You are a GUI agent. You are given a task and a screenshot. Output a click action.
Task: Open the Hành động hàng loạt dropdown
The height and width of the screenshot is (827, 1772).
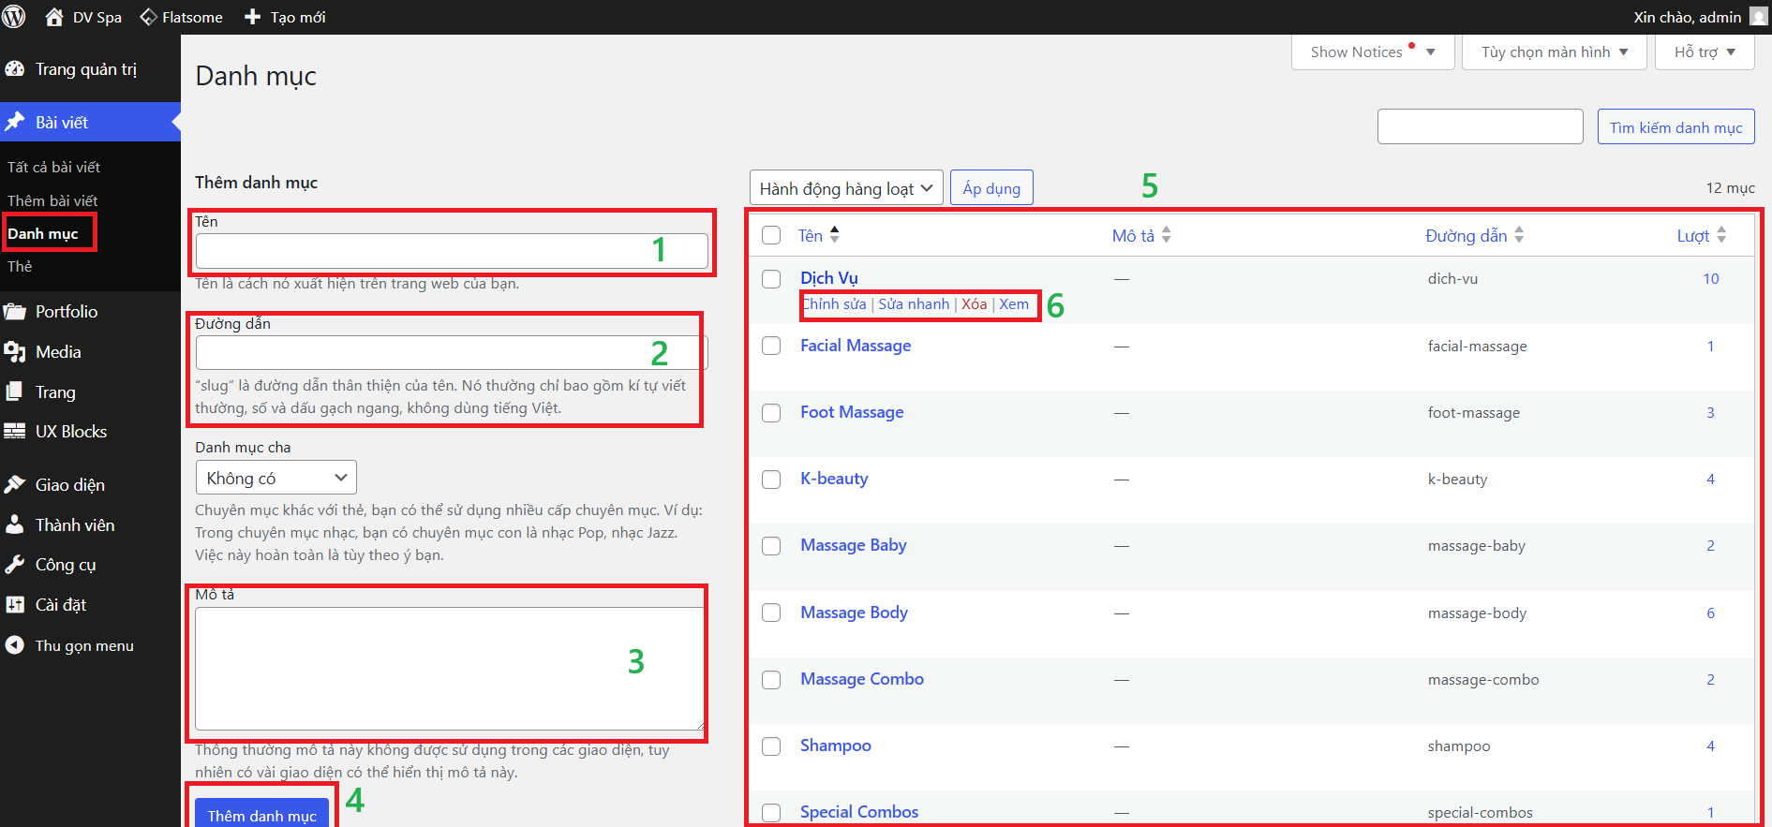coord(845,188)
